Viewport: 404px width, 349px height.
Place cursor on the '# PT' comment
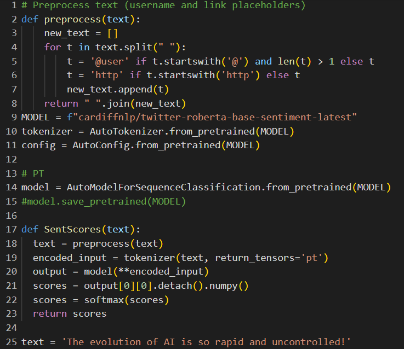(33, 174)
